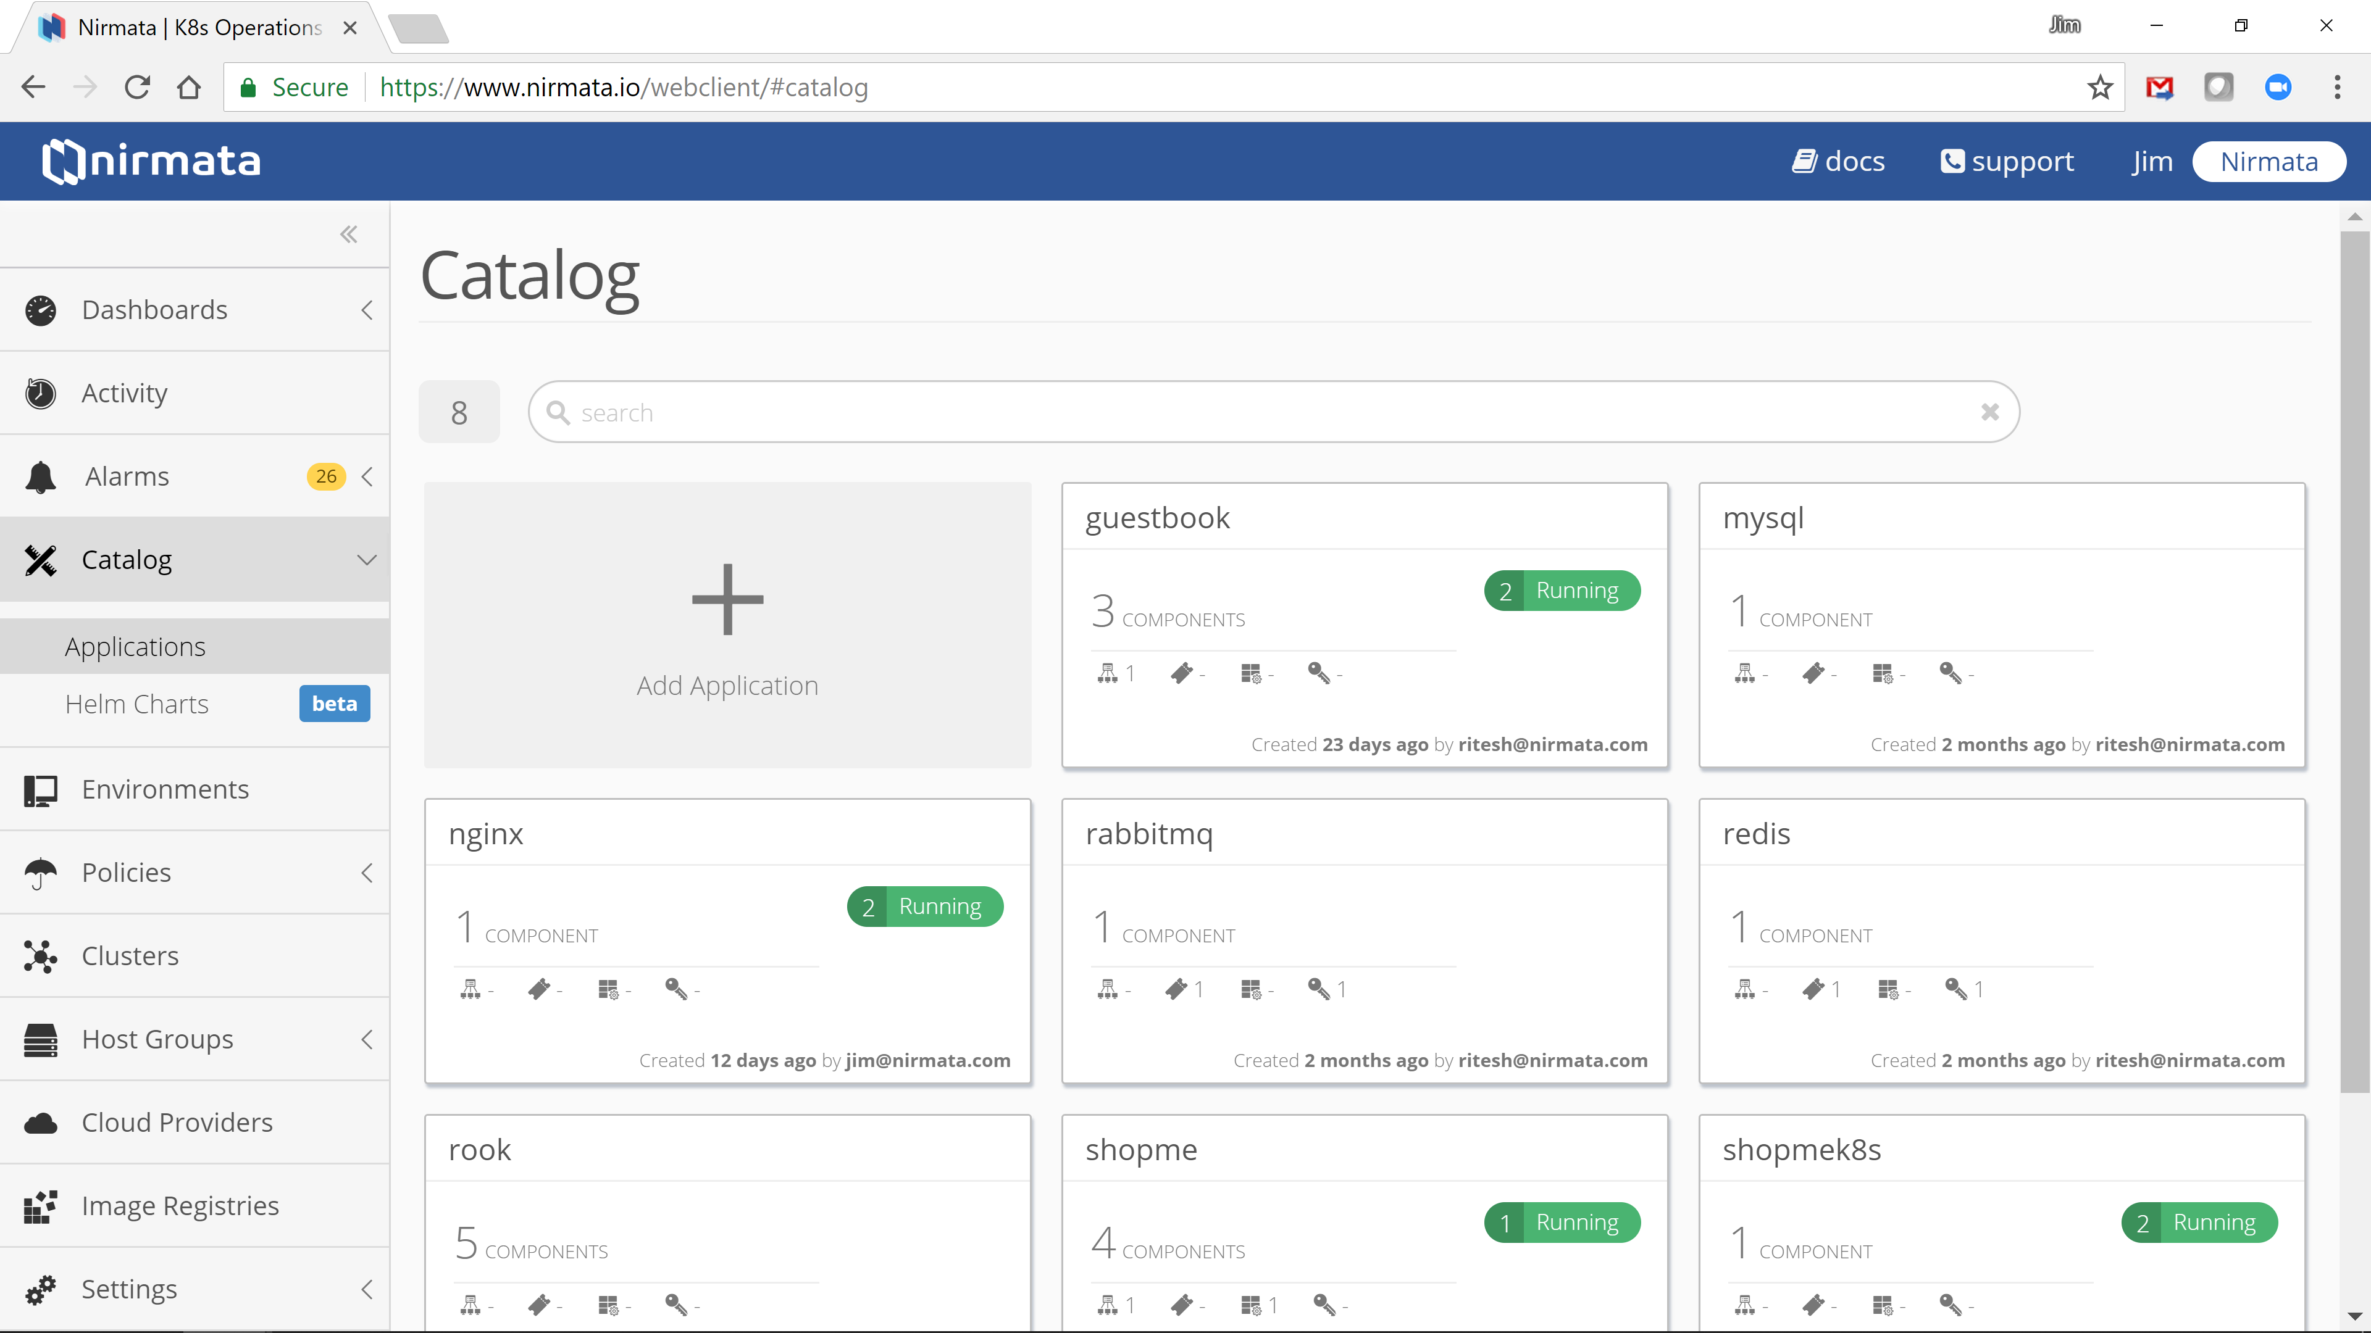Click the page vertical scrollbar
Image resolution: width=2371 pixels, height=1333 pixels.
click(2354, 662)
